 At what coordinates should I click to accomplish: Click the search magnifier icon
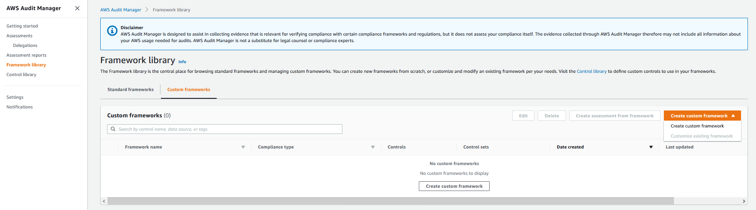113,129
